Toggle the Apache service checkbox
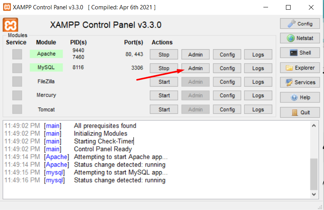 (17, 54)
